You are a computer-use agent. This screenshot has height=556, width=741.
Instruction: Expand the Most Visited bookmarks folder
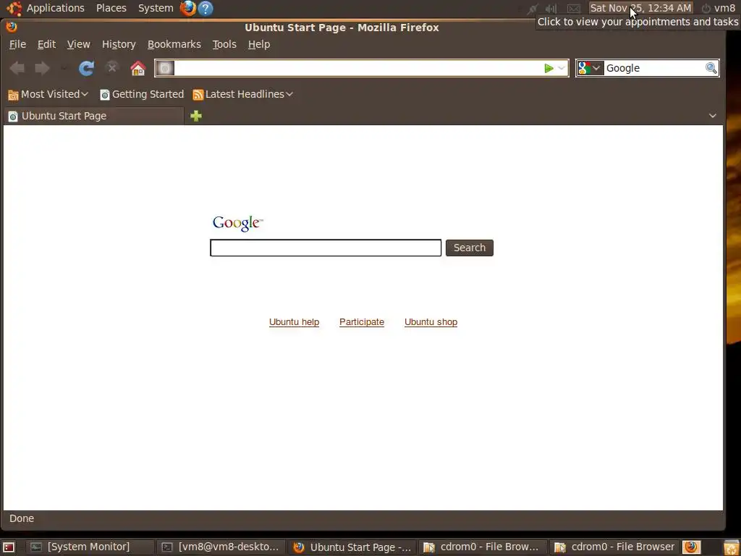click(48, 95)
